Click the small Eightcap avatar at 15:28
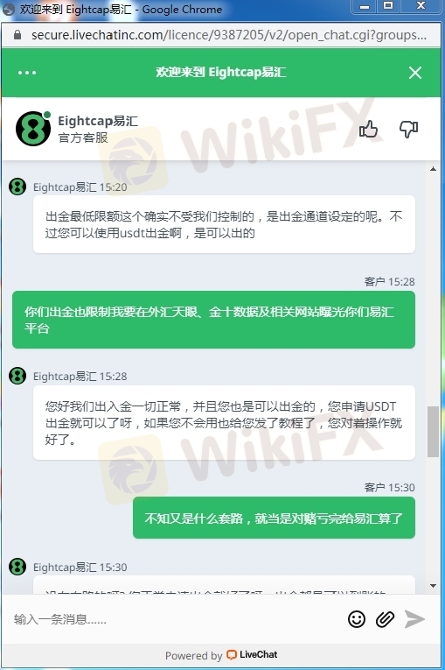Screen dimensions: 445x670 [x=17, y=376]
